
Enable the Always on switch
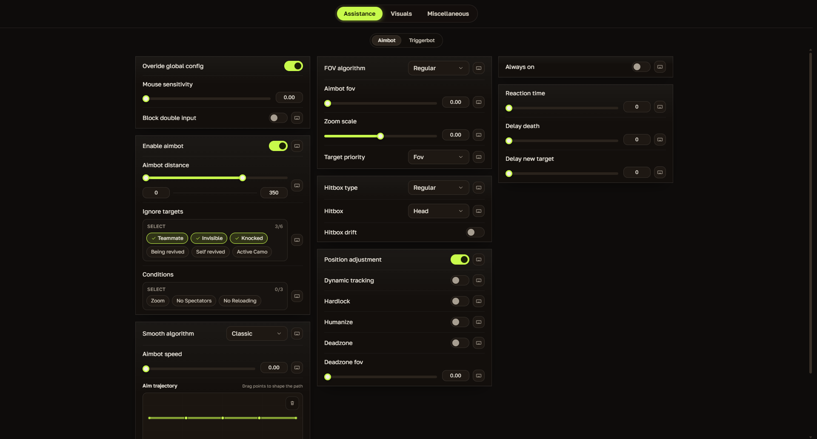coord(641,67)
